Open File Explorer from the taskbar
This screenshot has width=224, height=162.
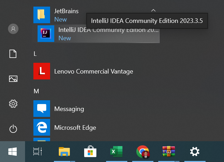(64, 152)
